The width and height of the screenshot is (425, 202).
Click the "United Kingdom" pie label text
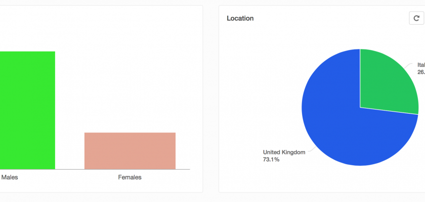click(x=284, y=152)
